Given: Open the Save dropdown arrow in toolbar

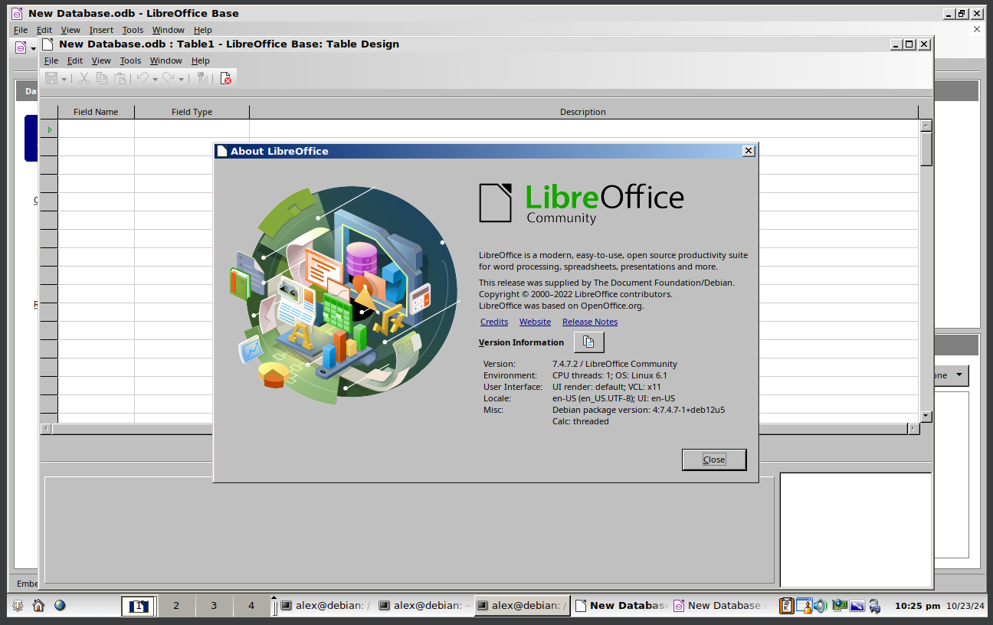Looking at the screenshot, I should click(x=64, y=79).
